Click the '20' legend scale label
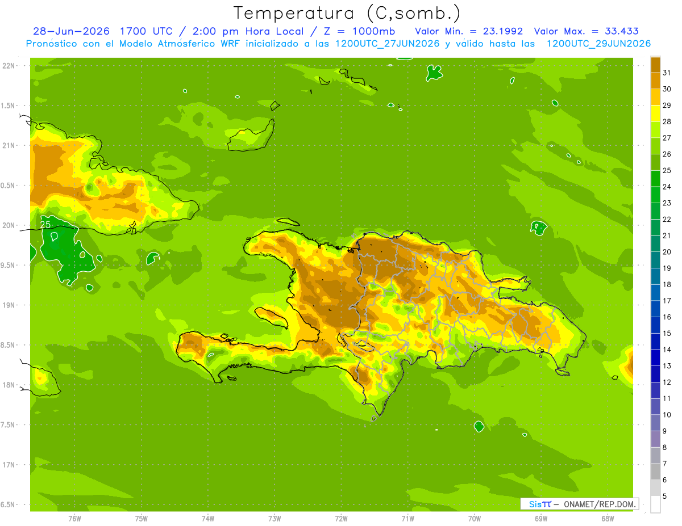Viewport: 682px width, 526px height. (667, 252)
